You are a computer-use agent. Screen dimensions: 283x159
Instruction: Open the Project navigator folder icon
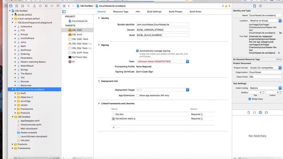pyautogui.click(x=11, y=6)
